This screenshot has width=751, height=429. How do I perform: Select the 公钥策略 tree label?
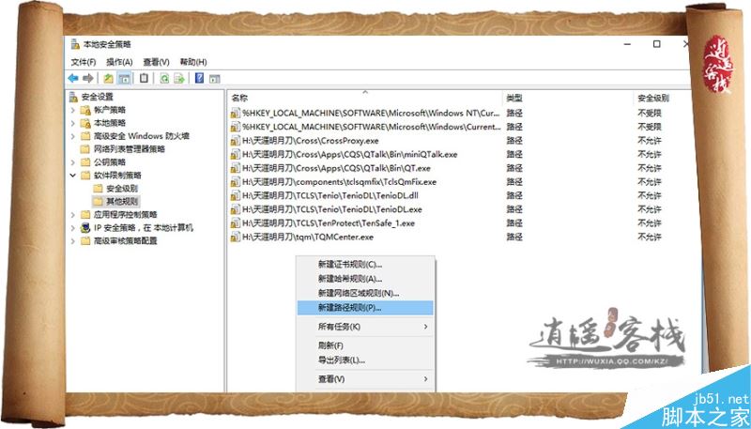tap(110, 162)
